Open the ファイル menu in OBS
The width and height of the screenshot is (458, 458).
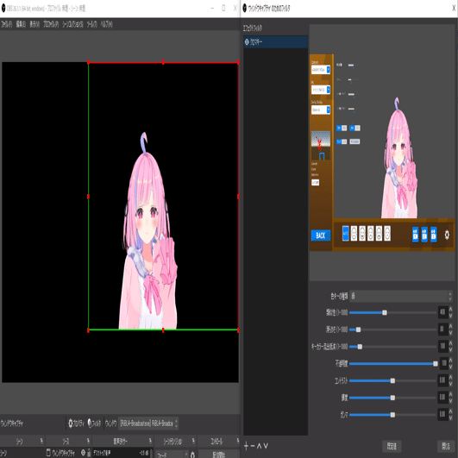point(6,24)
